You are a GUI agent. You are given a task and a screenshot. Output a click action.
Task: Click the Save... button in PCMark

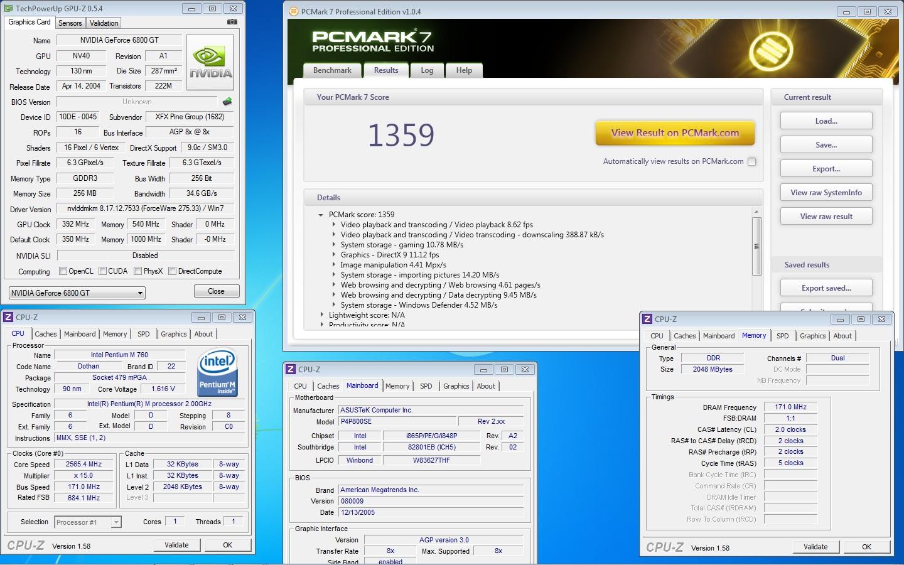click(826, 145)
